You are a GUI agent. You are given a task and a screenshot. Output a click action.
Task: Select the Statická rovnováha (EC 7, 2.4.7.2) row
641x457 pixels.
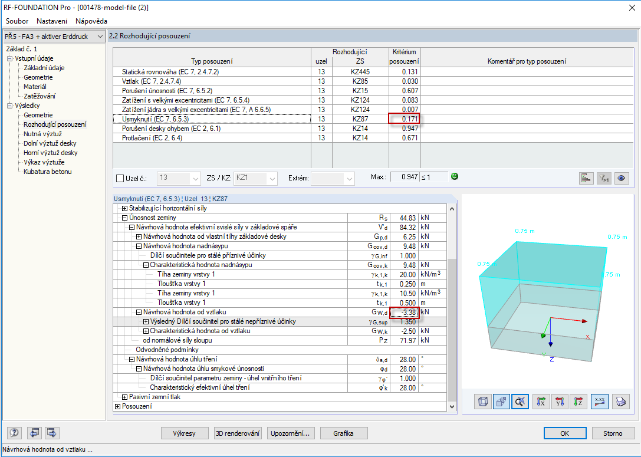pyautogui.click(x=373, y=72)
